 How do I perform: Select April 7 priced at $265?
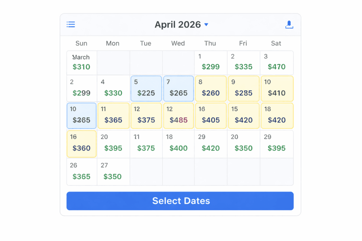178,88
